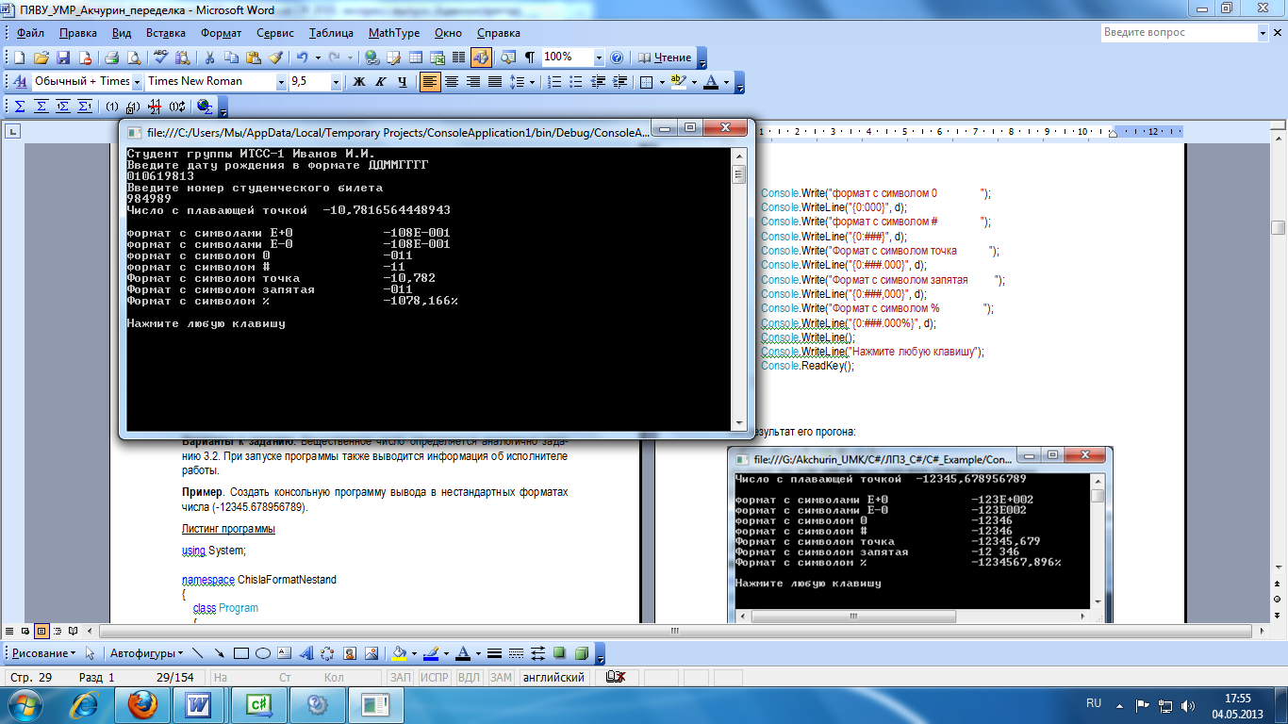Click the line color brush in drawing toolbar
The image size is (1288, 724).
(430, 652)
